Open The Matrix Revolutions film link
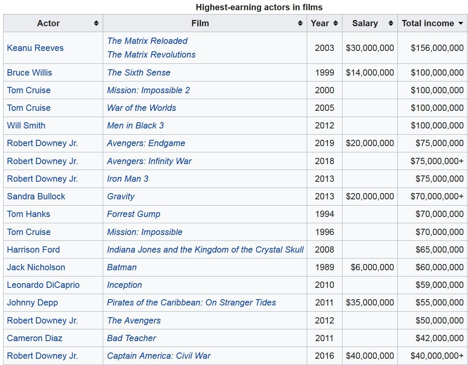 click(151, 54)
